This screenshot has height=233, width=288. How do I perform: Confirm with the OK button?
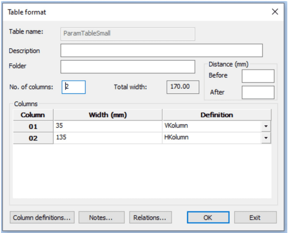(x=208, y=217)
